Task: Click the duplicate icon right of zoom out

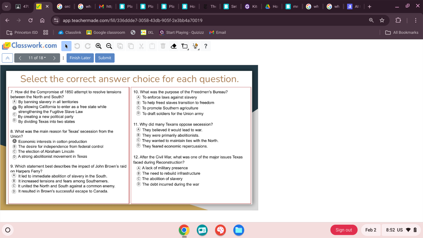Action: (120, 46)
